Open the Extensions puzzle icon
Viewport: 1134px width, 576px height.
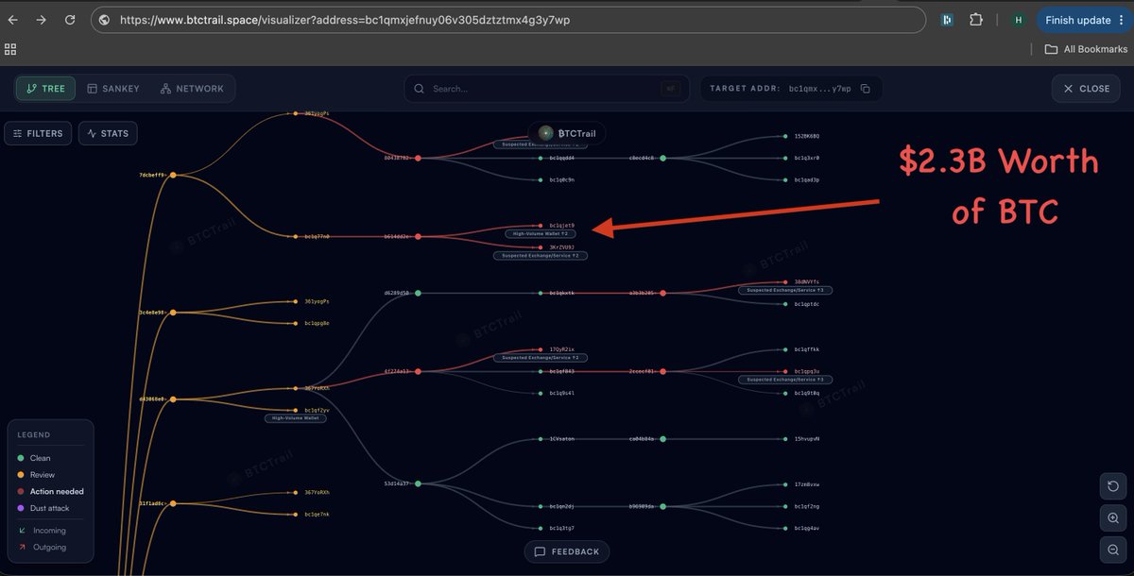977,20
